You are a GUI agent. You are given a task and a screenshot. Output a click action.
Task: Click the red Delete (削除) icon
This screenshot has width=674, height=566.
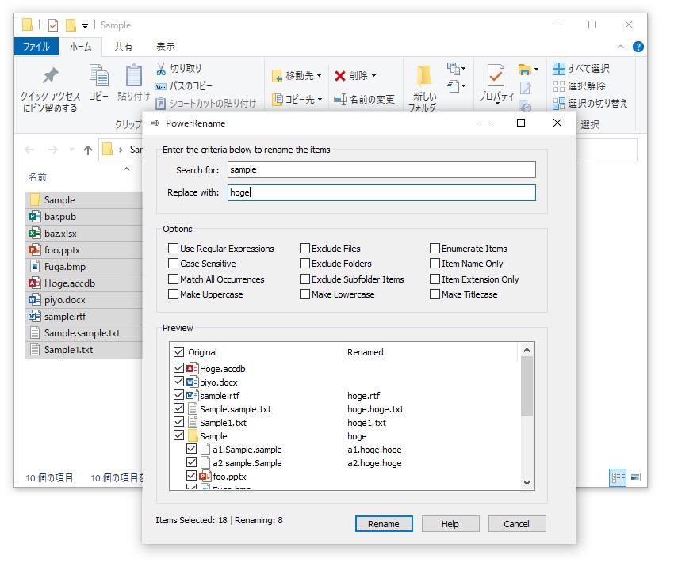pos(340,76)
